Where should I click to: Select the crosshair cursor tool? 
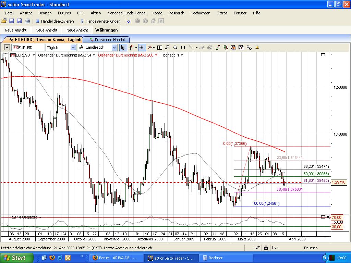point(131,48)
